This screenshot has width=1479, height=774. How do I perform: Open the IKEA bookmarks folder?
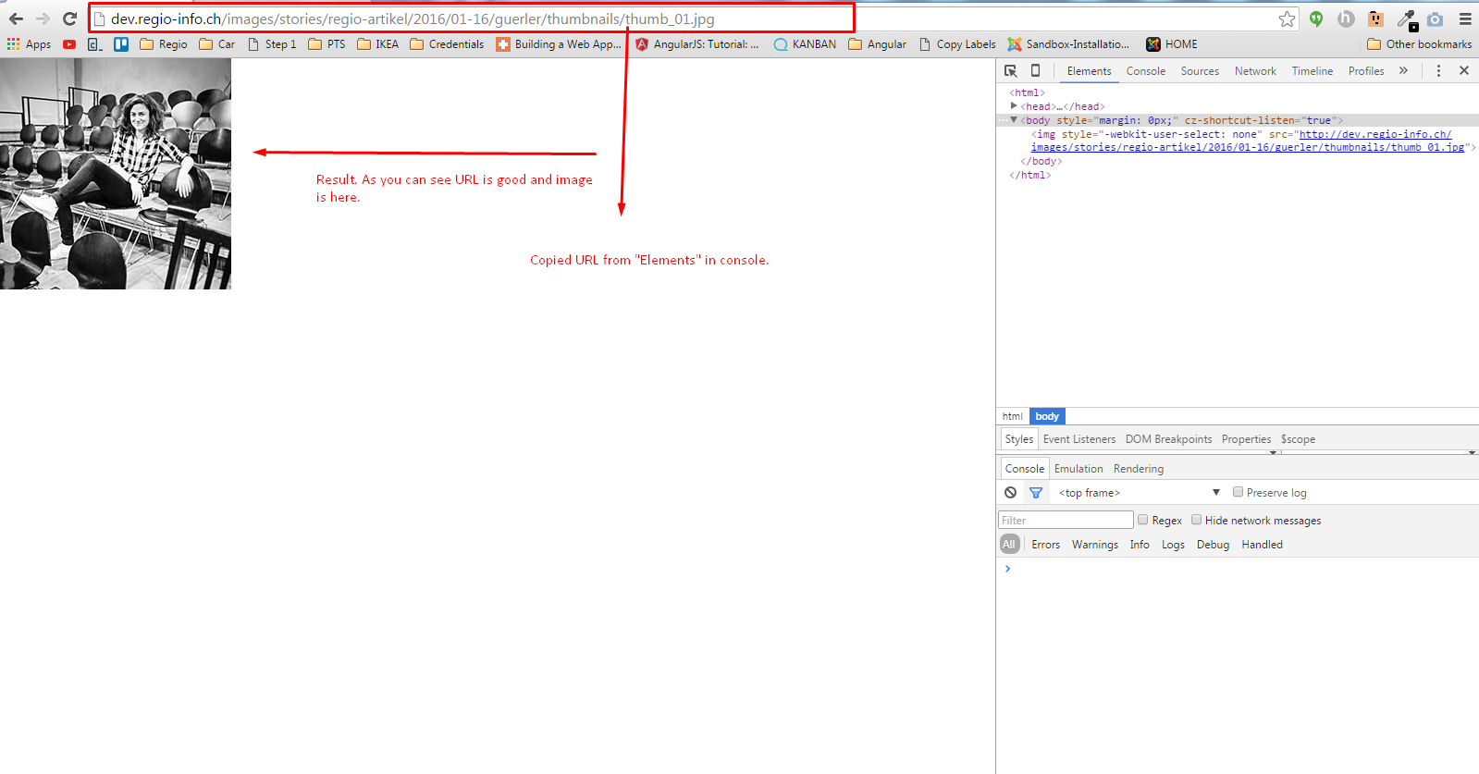377,44
